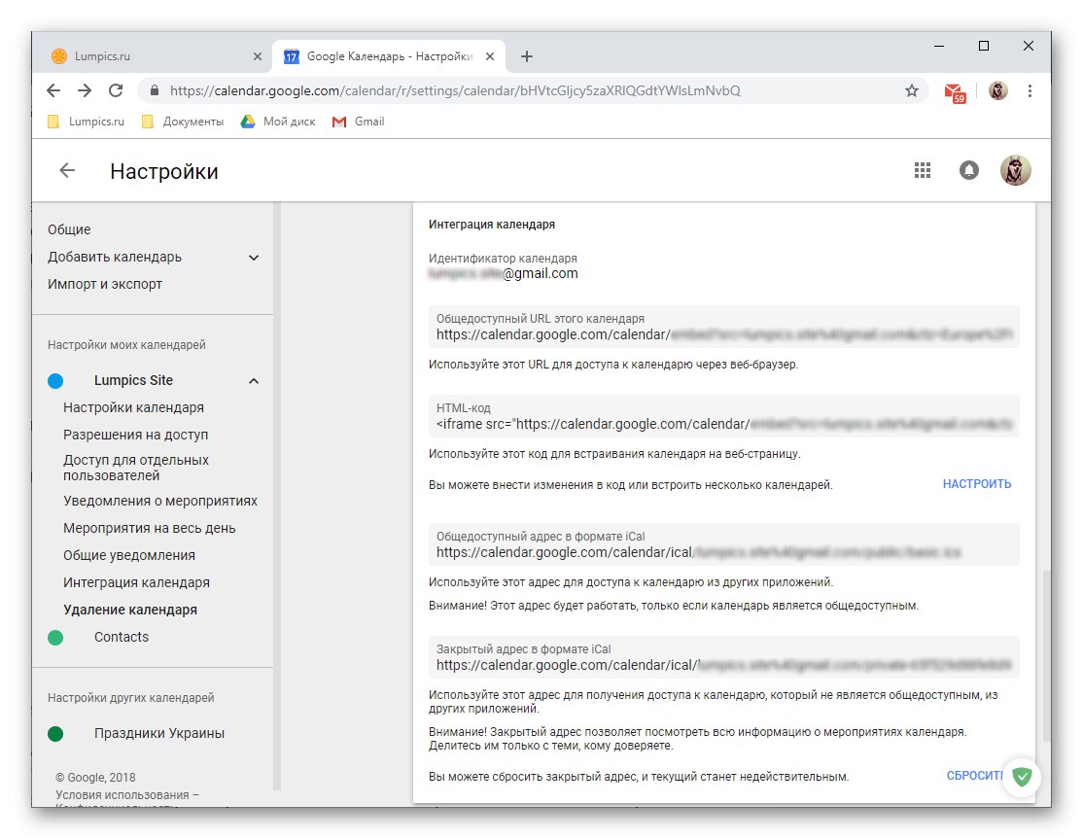Reload the current page
Viewport: 1083px width, 839px height.
click(x=116, y=89)
